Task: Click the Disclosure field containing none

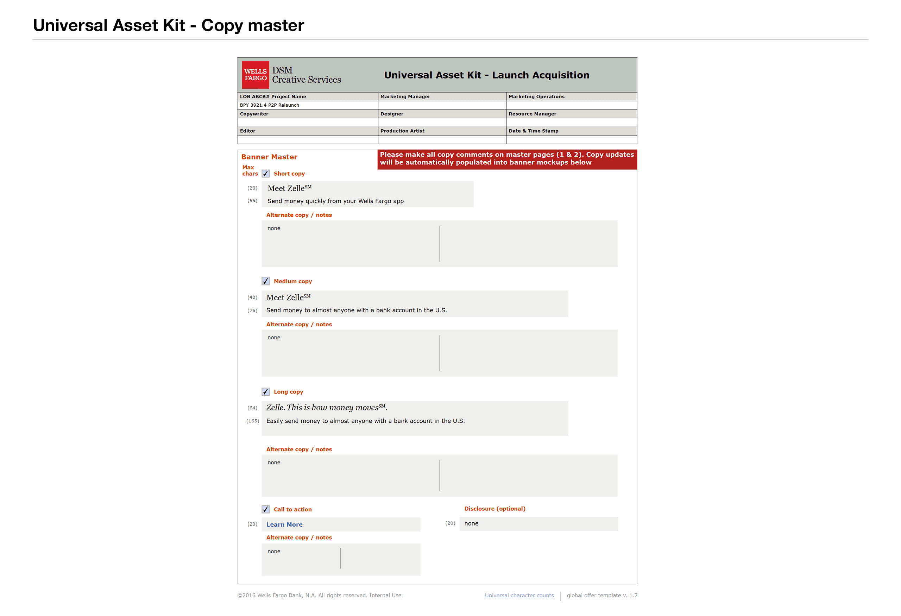Action: tap(538, 524)
